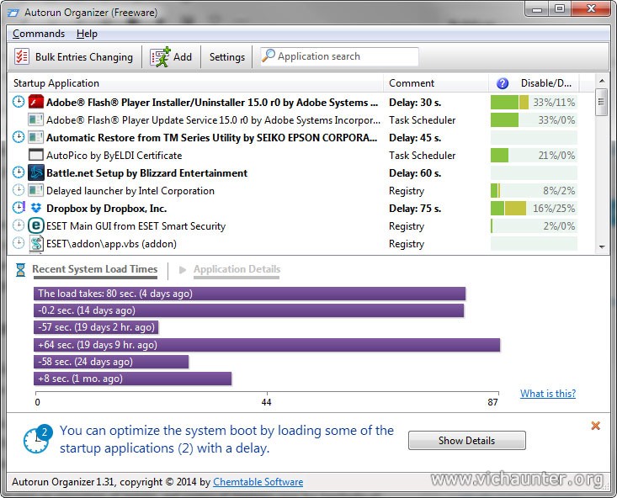
Task: Click the play arrow beside Application Details
Action: 182,270
